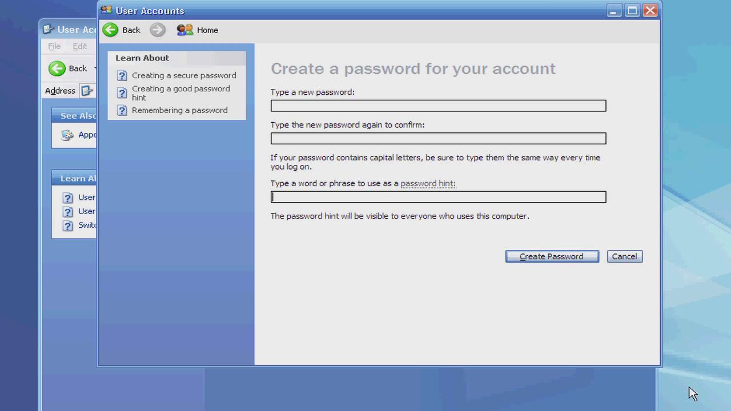Click the Home toolbar icon

click(x=184, y=30)
